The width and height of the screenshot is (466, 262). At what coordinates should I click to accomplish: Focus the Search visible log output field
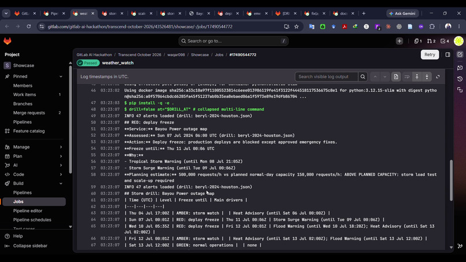(326, 77)
